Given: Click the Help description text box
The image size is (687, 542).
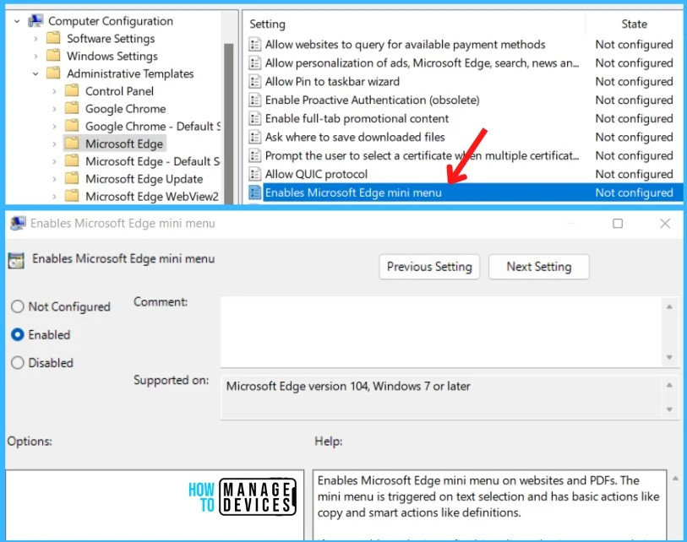Looking at the screenshot, I should 490,505.
